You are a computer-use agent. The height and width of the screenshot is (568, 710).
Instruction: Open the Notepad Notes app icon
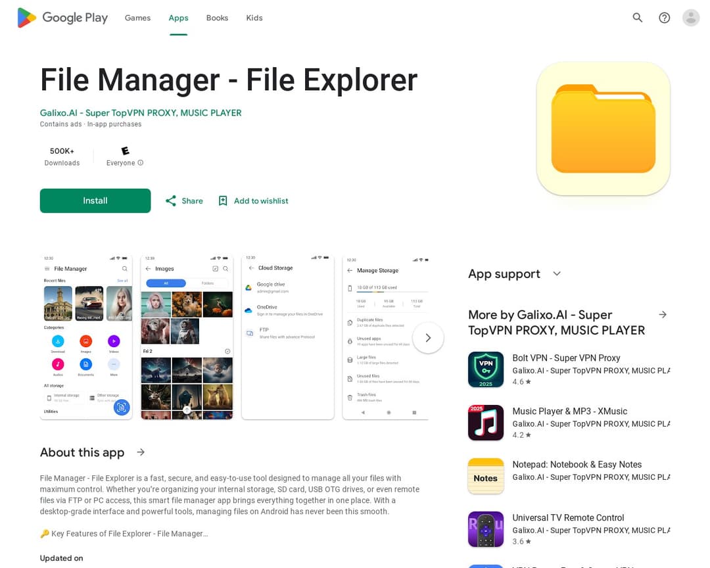tap(485, 476)
